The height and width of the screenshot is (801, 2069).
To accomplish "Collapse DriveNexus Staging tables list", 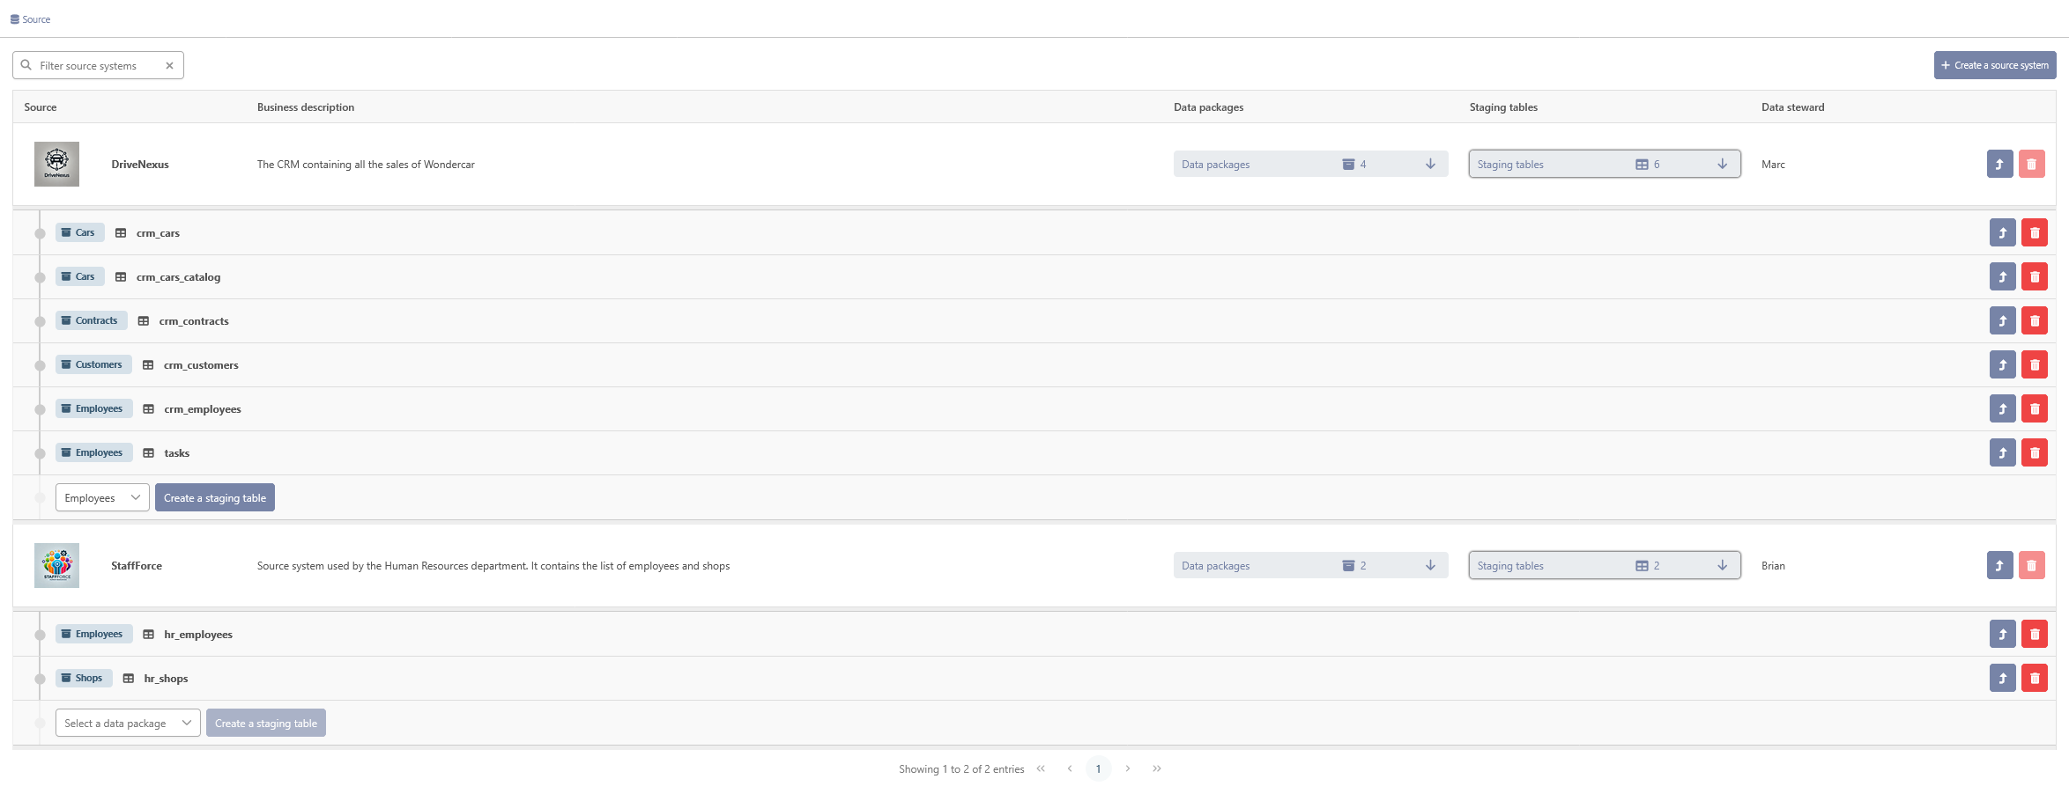I will [x=1605, y=164].
